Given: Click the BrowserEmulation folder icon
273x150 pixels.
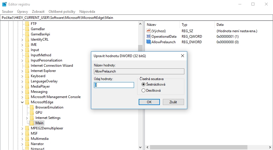Looking at the screenshot, I should [32, 107].
